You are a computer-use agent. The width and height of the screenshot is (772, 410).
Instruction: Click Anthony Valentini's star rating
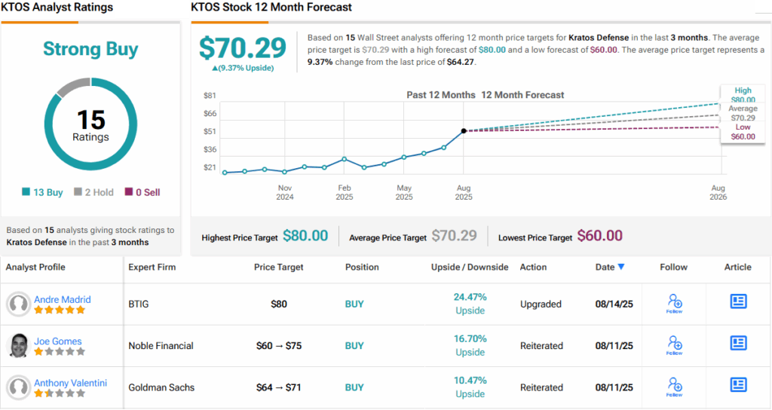(60, 393)
